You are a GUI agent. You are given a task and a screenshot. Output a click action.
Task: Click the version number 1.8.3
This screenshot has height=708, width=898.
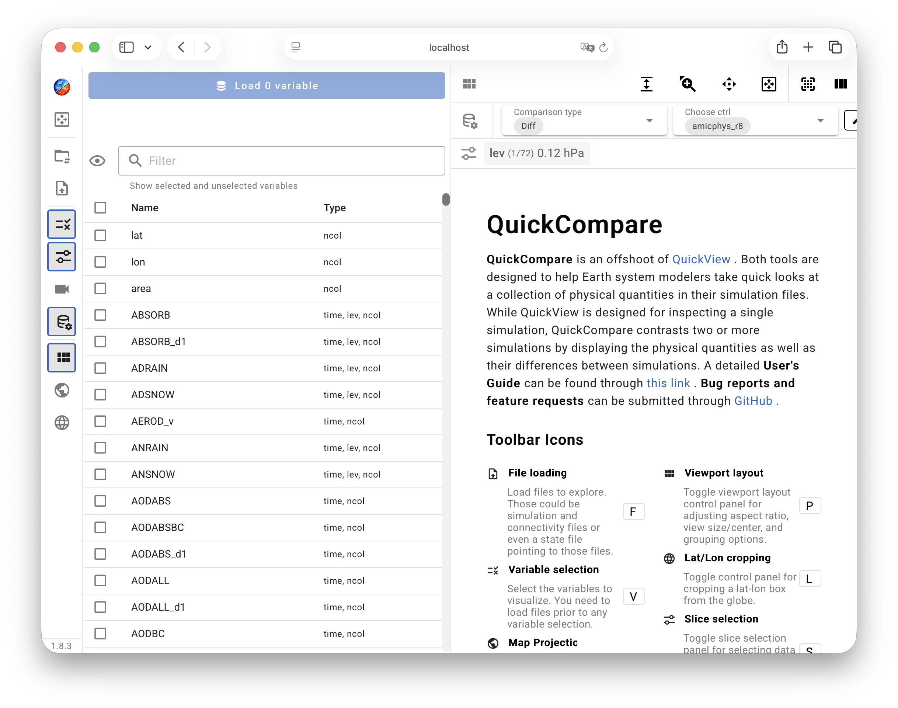pos(61,645)
